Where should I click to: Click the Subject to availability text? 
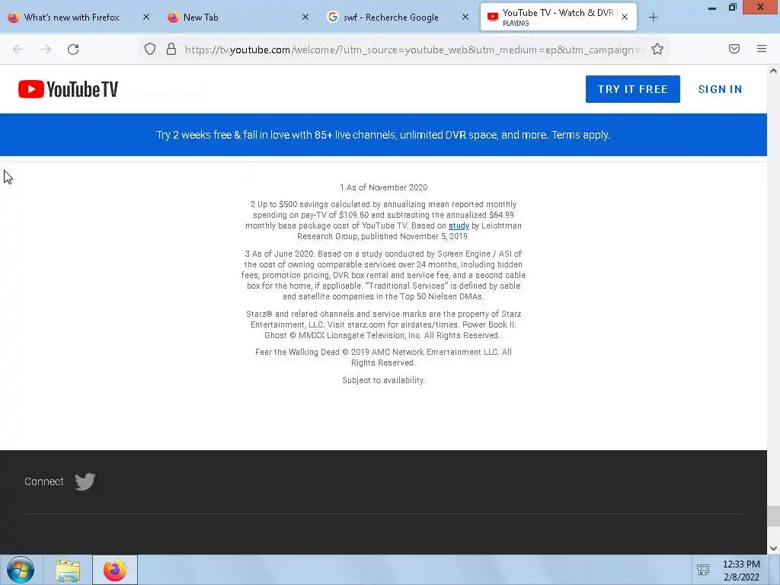(x=384, y=380)
